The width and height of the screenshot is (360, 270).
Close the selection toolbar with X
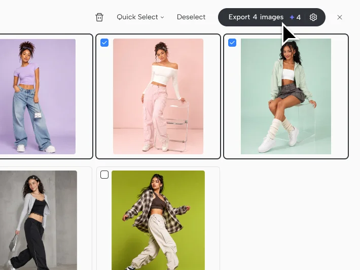pos(340,17)
